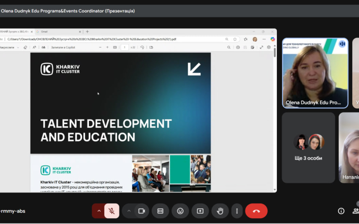Image resolution: width=359 pixels, height=224 pixels.
Task: Rotate the PDF page
Action: (x=142, y=47)
